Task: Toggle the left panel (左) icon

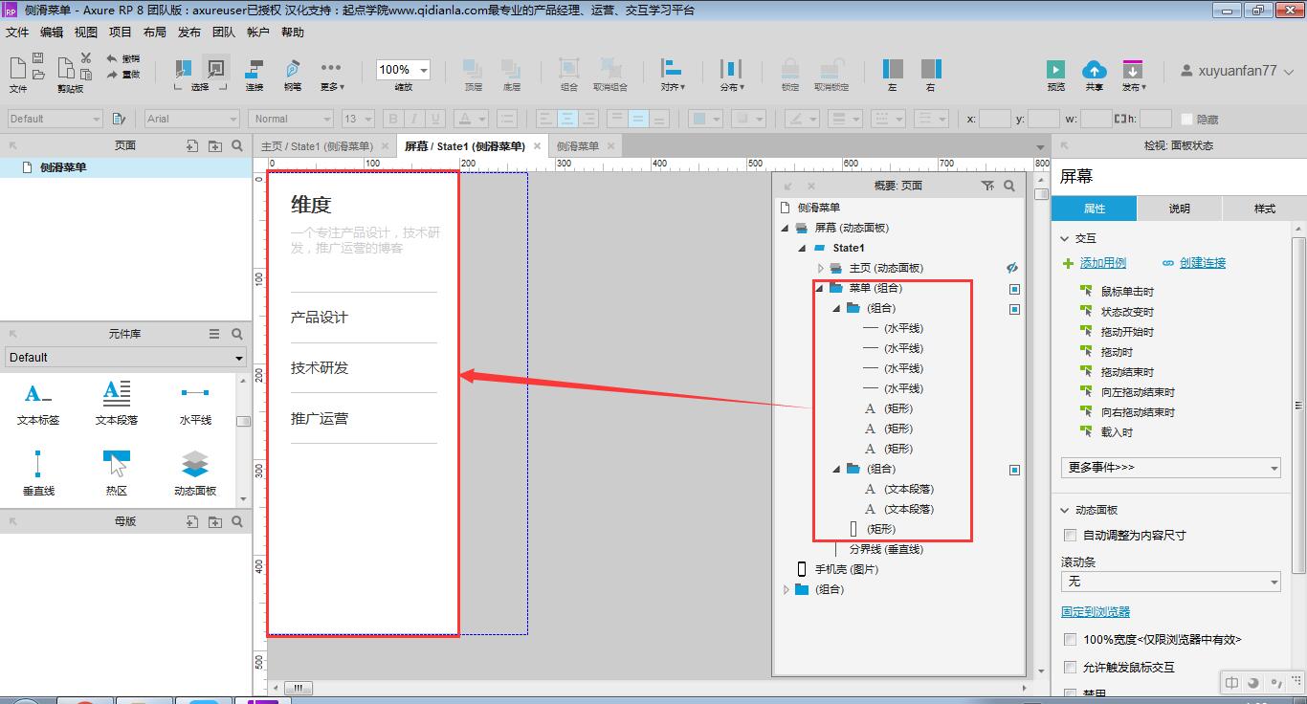Action: pos(893,69)
